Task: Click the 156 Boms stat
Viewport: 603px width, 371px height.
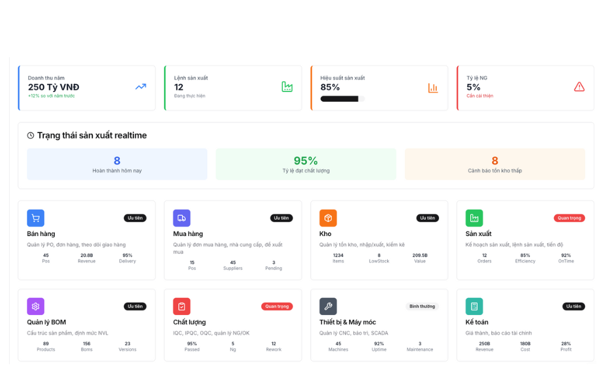Action: [86, 346]
